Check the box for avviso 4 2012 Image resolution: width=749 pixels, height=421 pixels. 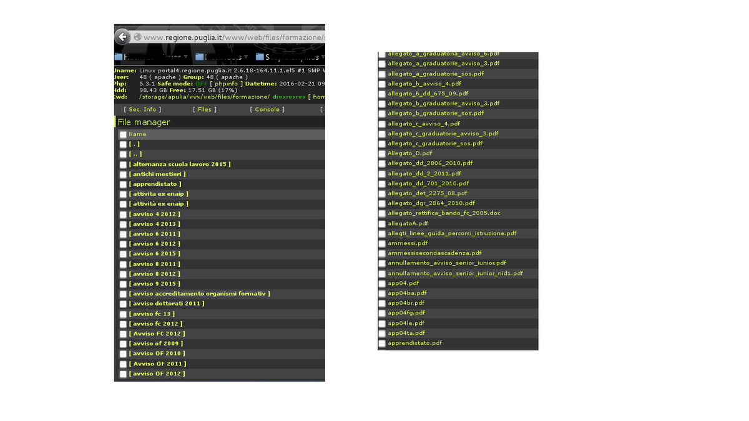point(123,214)
